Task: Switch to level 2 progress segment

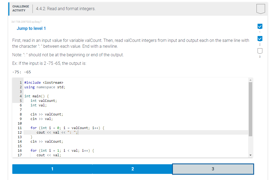Action: pos(133,169)
